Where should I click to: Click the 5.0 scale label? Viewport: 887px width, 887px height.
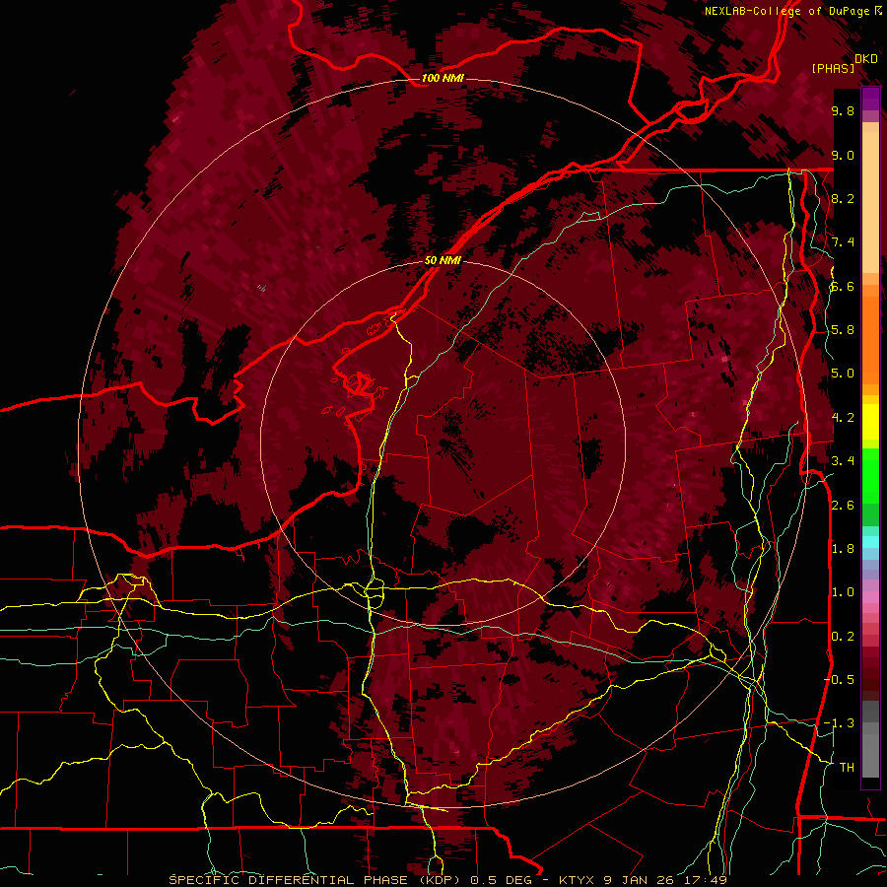tap(843, 374)
